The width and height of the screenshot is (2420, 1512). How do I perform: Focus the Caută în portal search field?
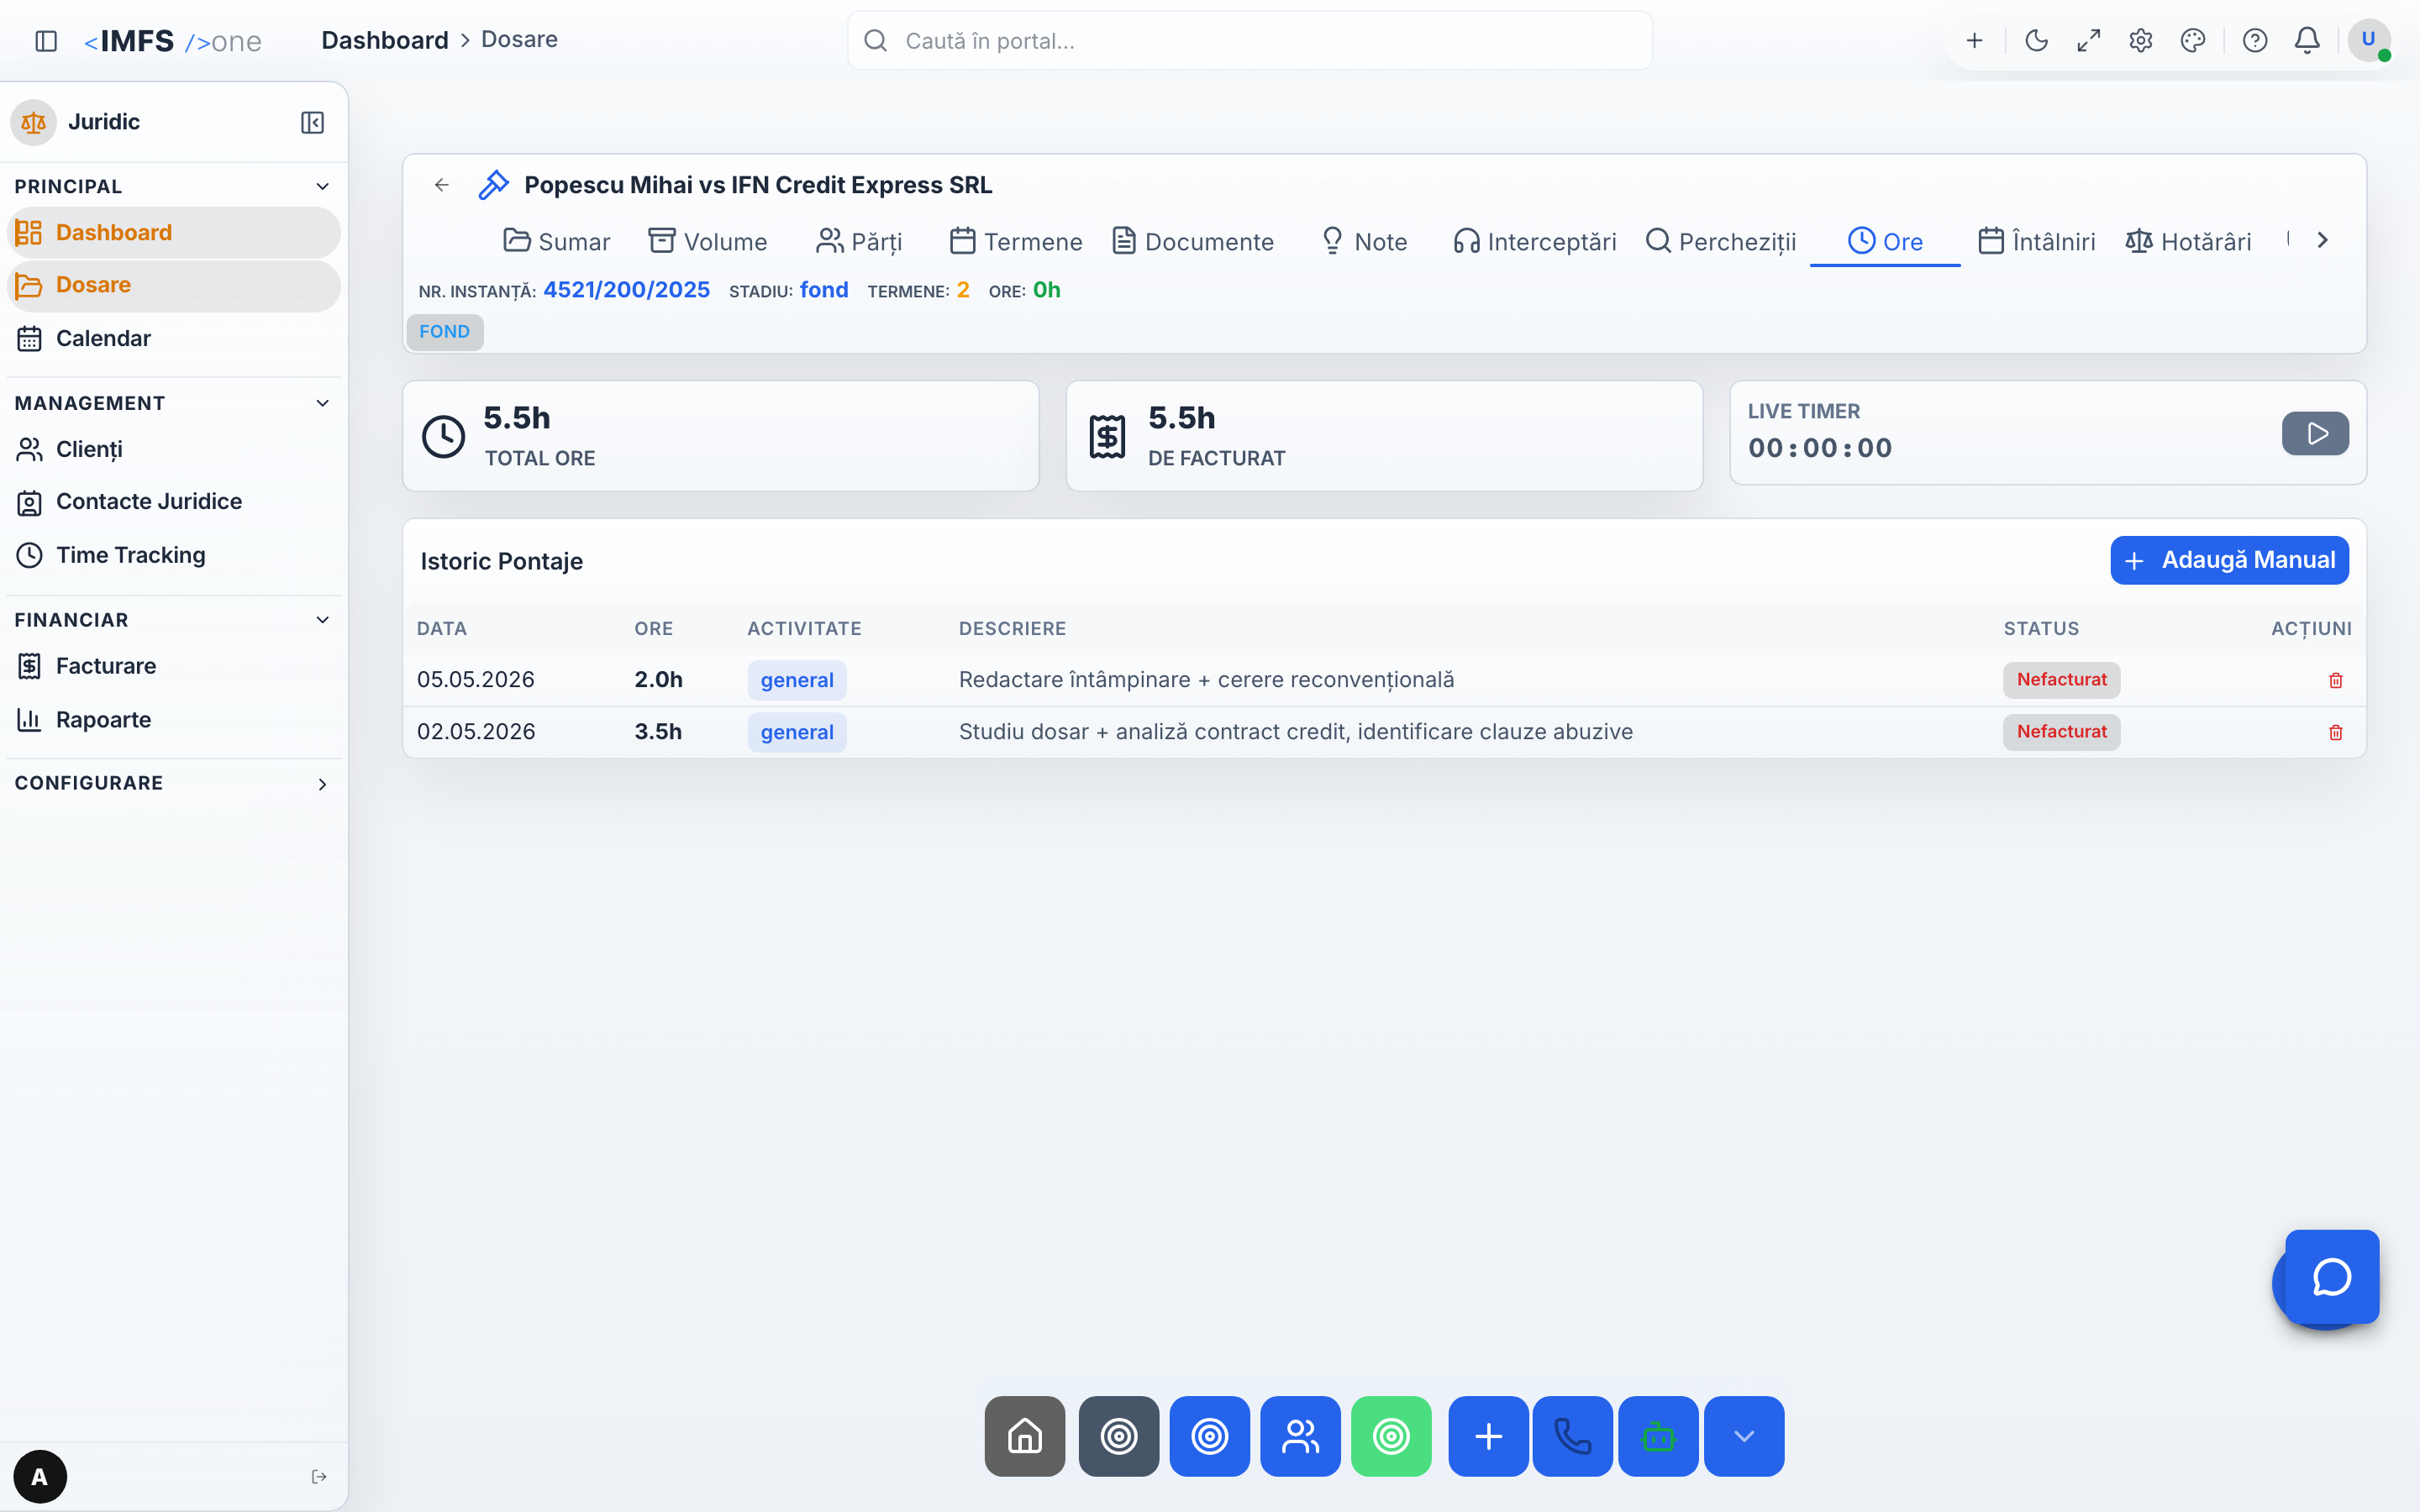tap(1250, 41)
